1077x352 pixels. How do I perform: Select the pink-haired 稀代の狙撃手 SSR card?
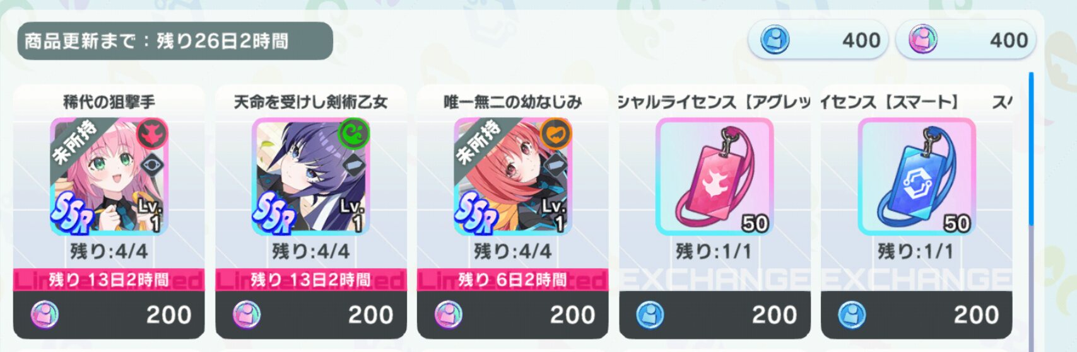coord(109,176)
